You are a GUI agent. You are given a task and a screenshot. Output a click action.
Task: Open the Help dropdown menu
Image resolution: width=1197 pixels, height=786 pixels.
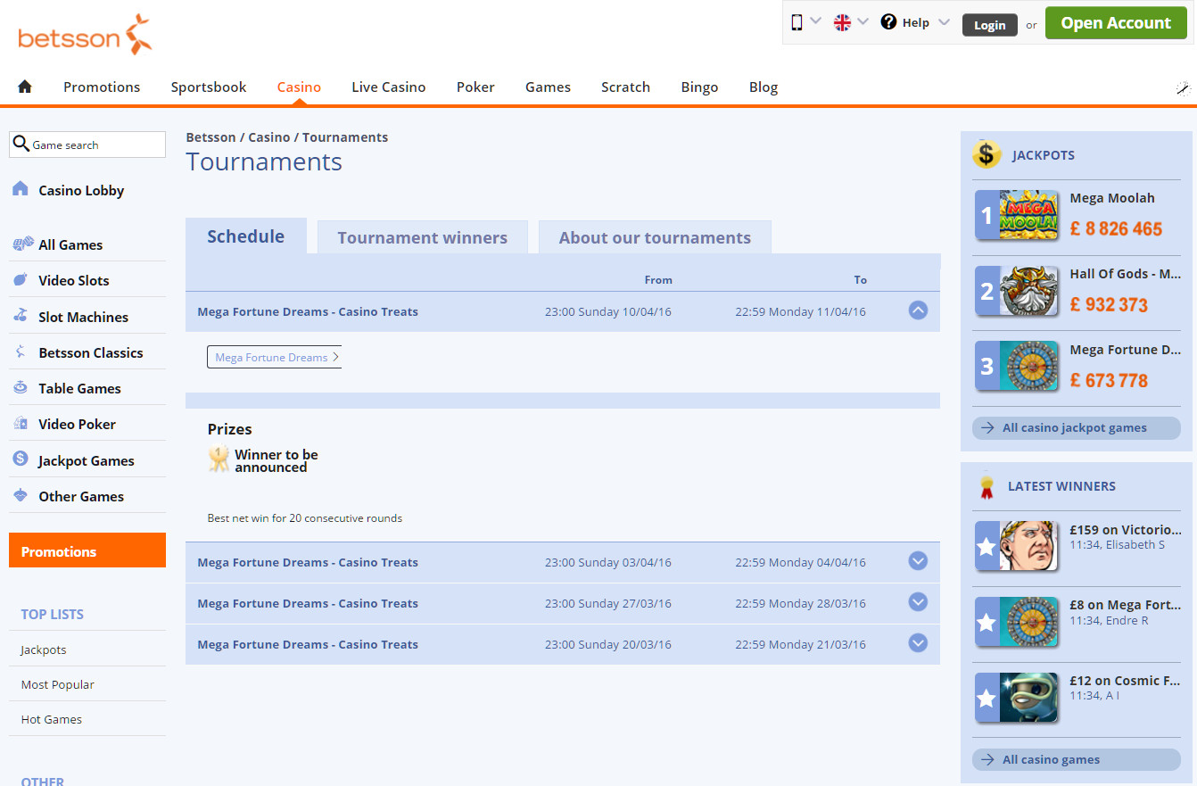click(x=915, y=22)
